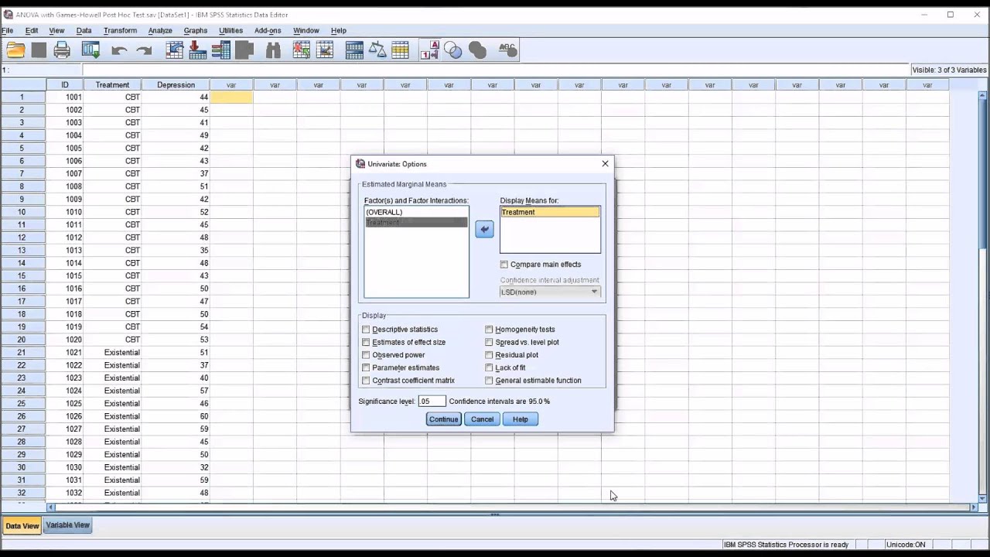Click the Open data document icon
The height and width of the screenshot is (557, 990).
[x=15, y=50]
